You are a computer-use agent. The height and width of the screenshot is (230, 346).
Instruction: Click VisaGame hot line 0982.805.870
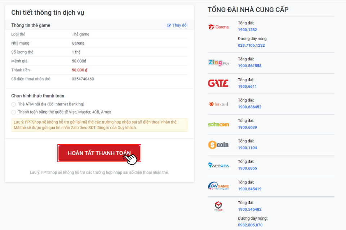[x=250, y=225]
